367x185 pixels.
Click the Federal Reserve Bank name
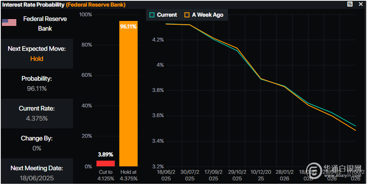pyautogui.click(x=45, y=24)
